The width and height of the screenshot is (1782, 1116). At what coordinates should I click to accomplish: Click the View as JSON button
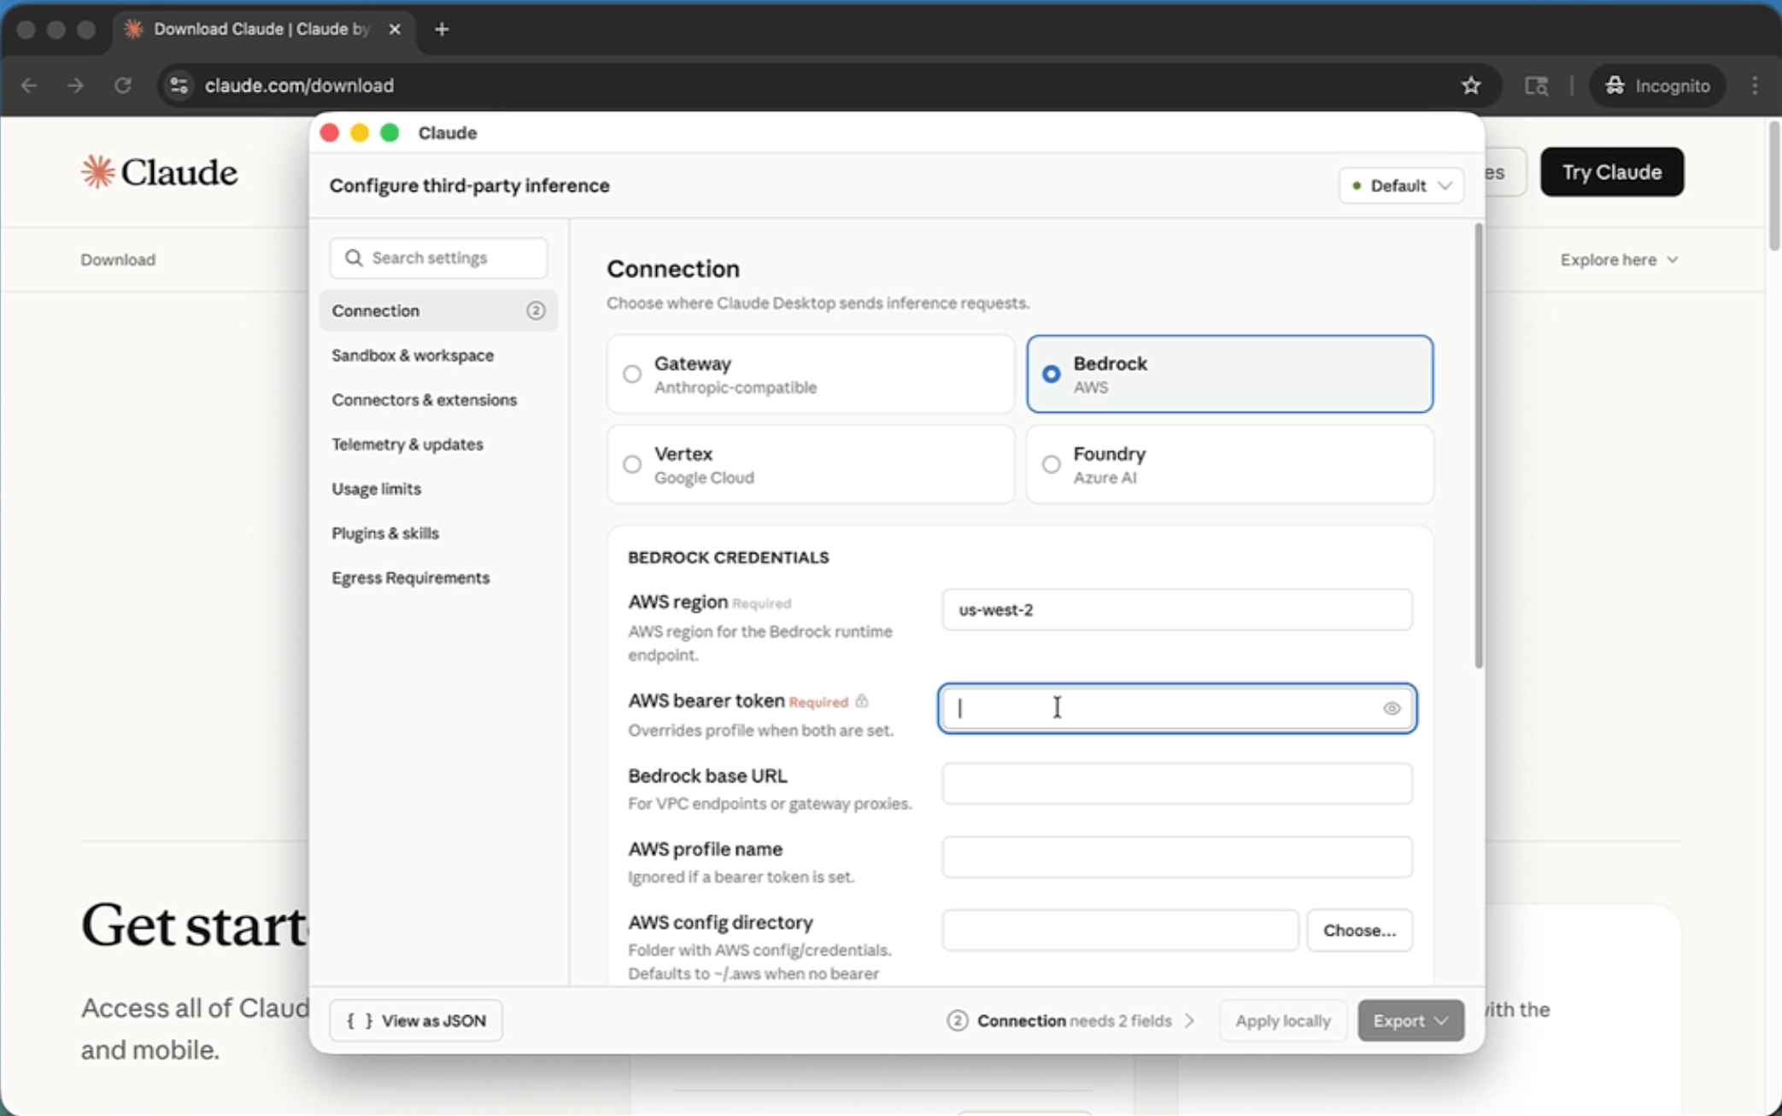click(416, 1020)
